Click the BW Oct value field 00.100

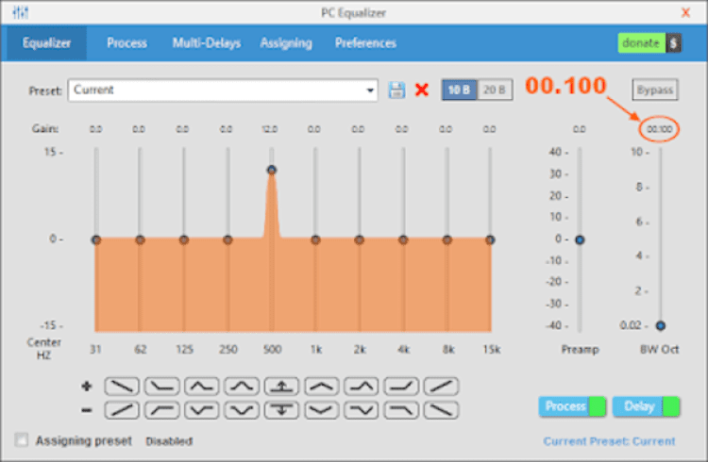(x=659, y=129)
